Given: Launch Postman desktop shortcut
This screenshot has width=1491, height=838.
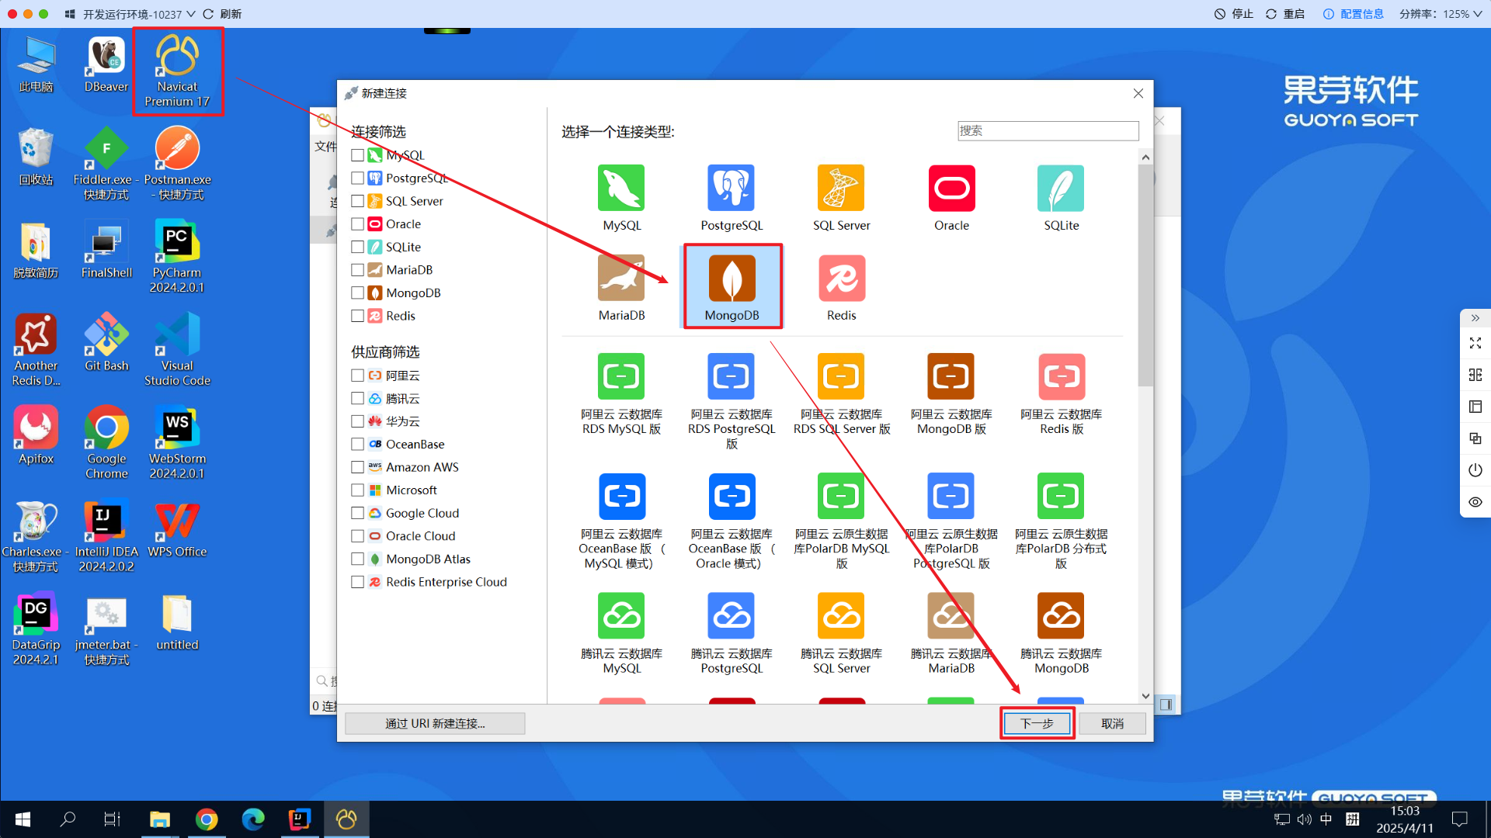Looking at the screenshot, I should (177, 164).
